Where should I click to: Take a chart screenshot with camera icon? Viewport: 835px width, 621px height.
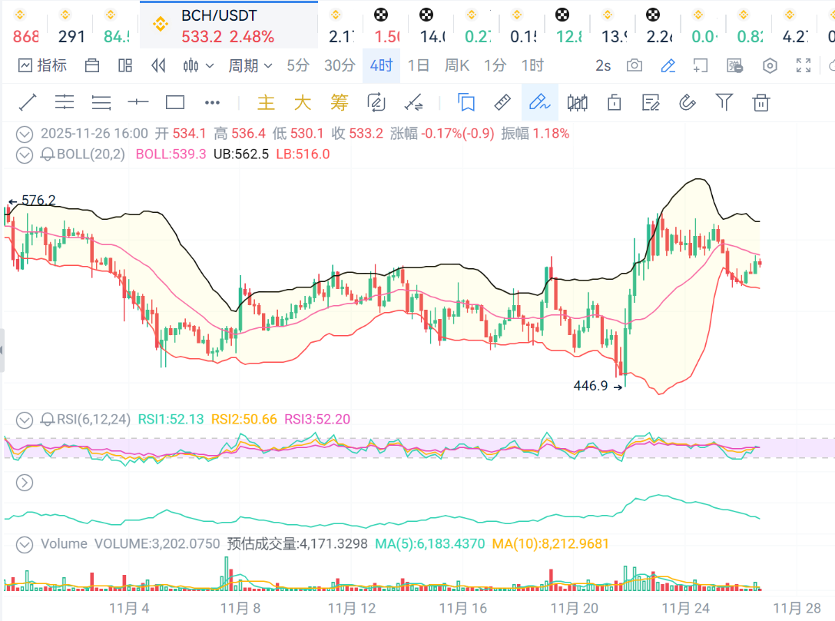(635, 66)
